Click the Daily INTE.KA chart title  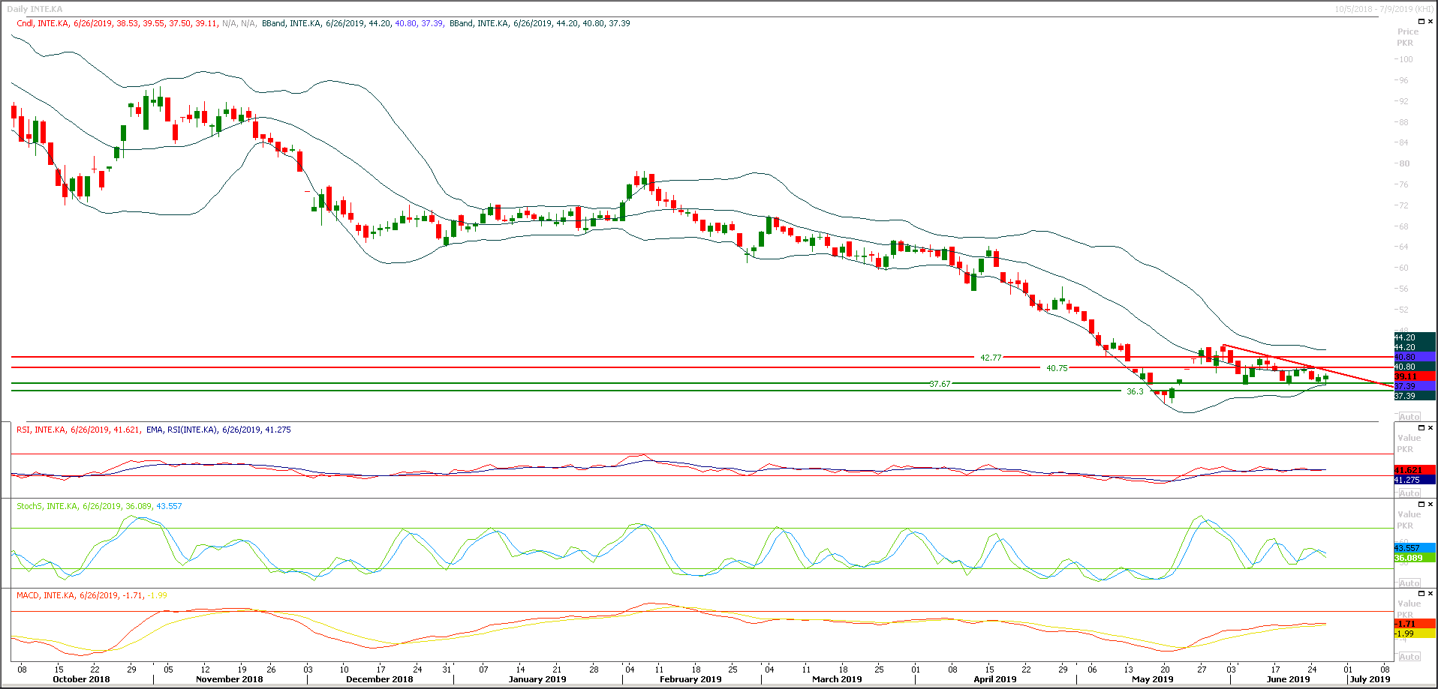35,9
